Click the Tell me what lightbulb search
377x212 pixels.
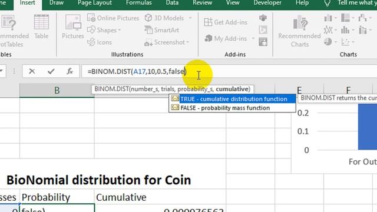pos(328,3)
